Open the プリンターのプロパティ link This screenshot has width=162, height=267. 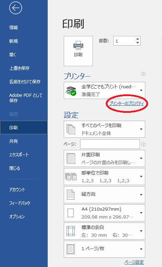coord(126,103)
